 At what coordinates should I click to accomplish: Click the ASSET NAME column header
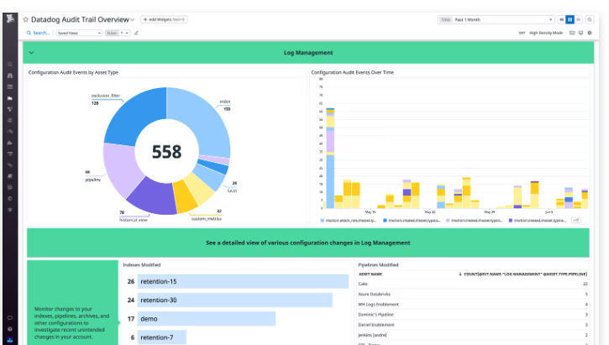click(370, 274)
